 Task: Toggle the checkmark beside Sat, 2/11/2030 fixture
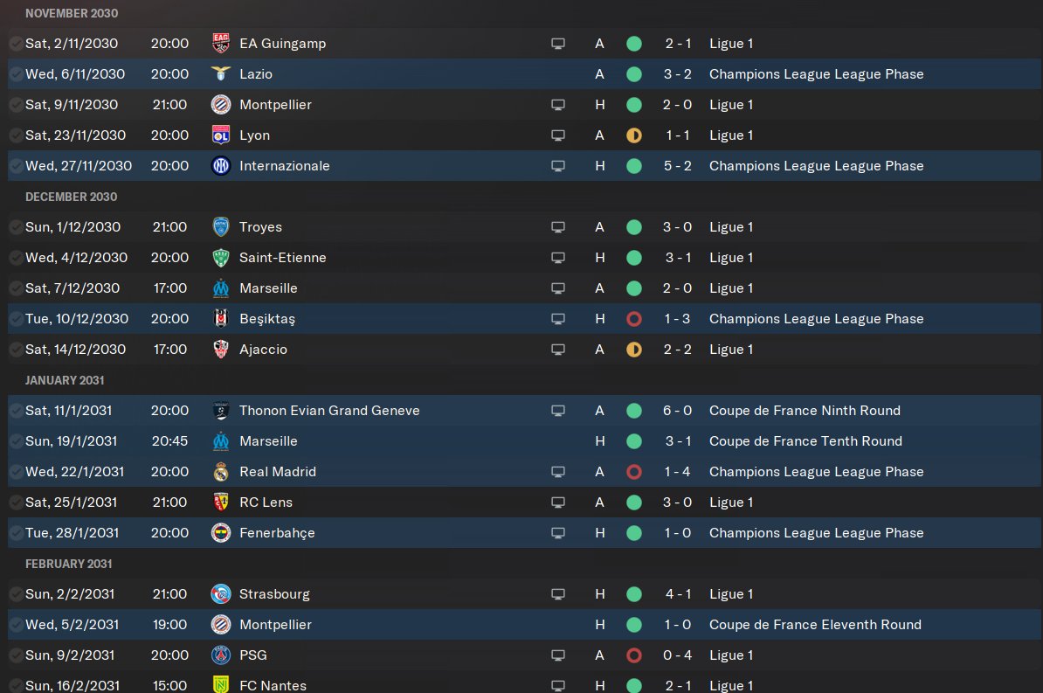point(16,44)
